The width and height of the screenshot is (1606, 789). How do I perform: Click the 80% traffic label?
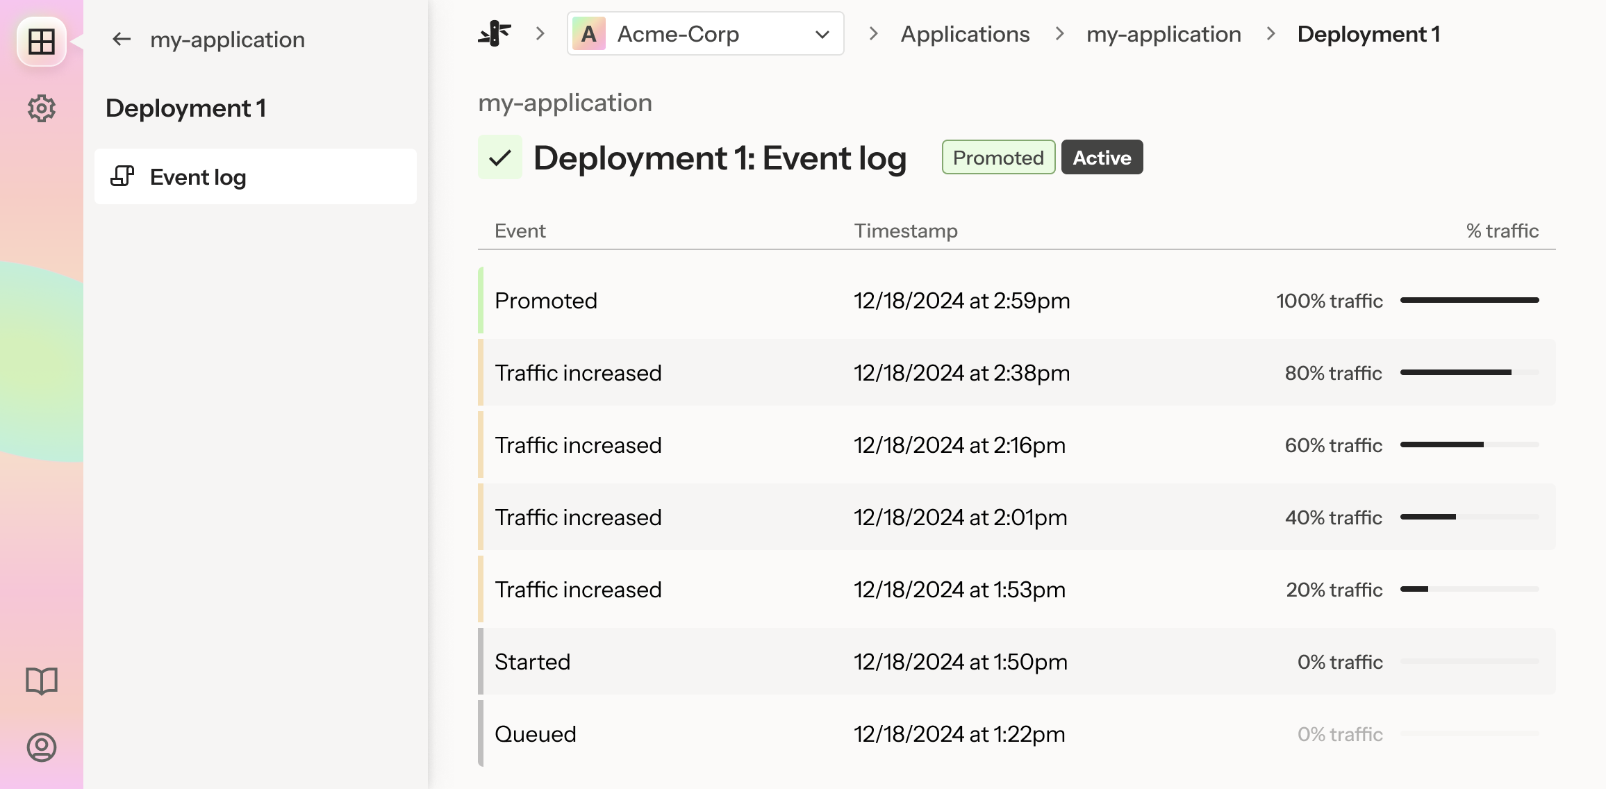coord(1334,373)
